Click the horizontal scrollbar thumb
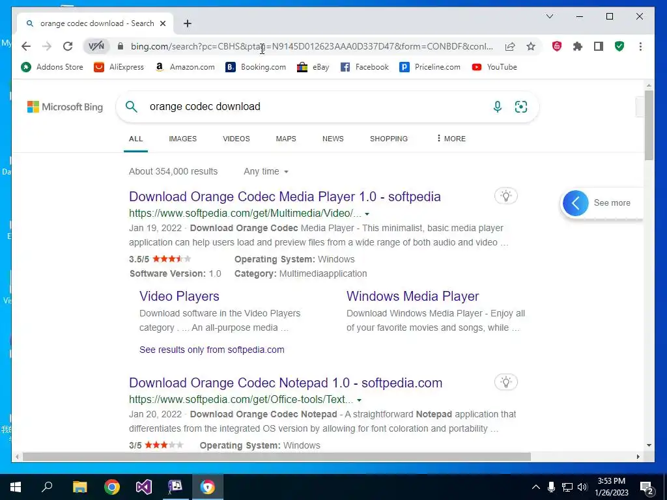This screenshot has height=500, width=667. [276, 456]
